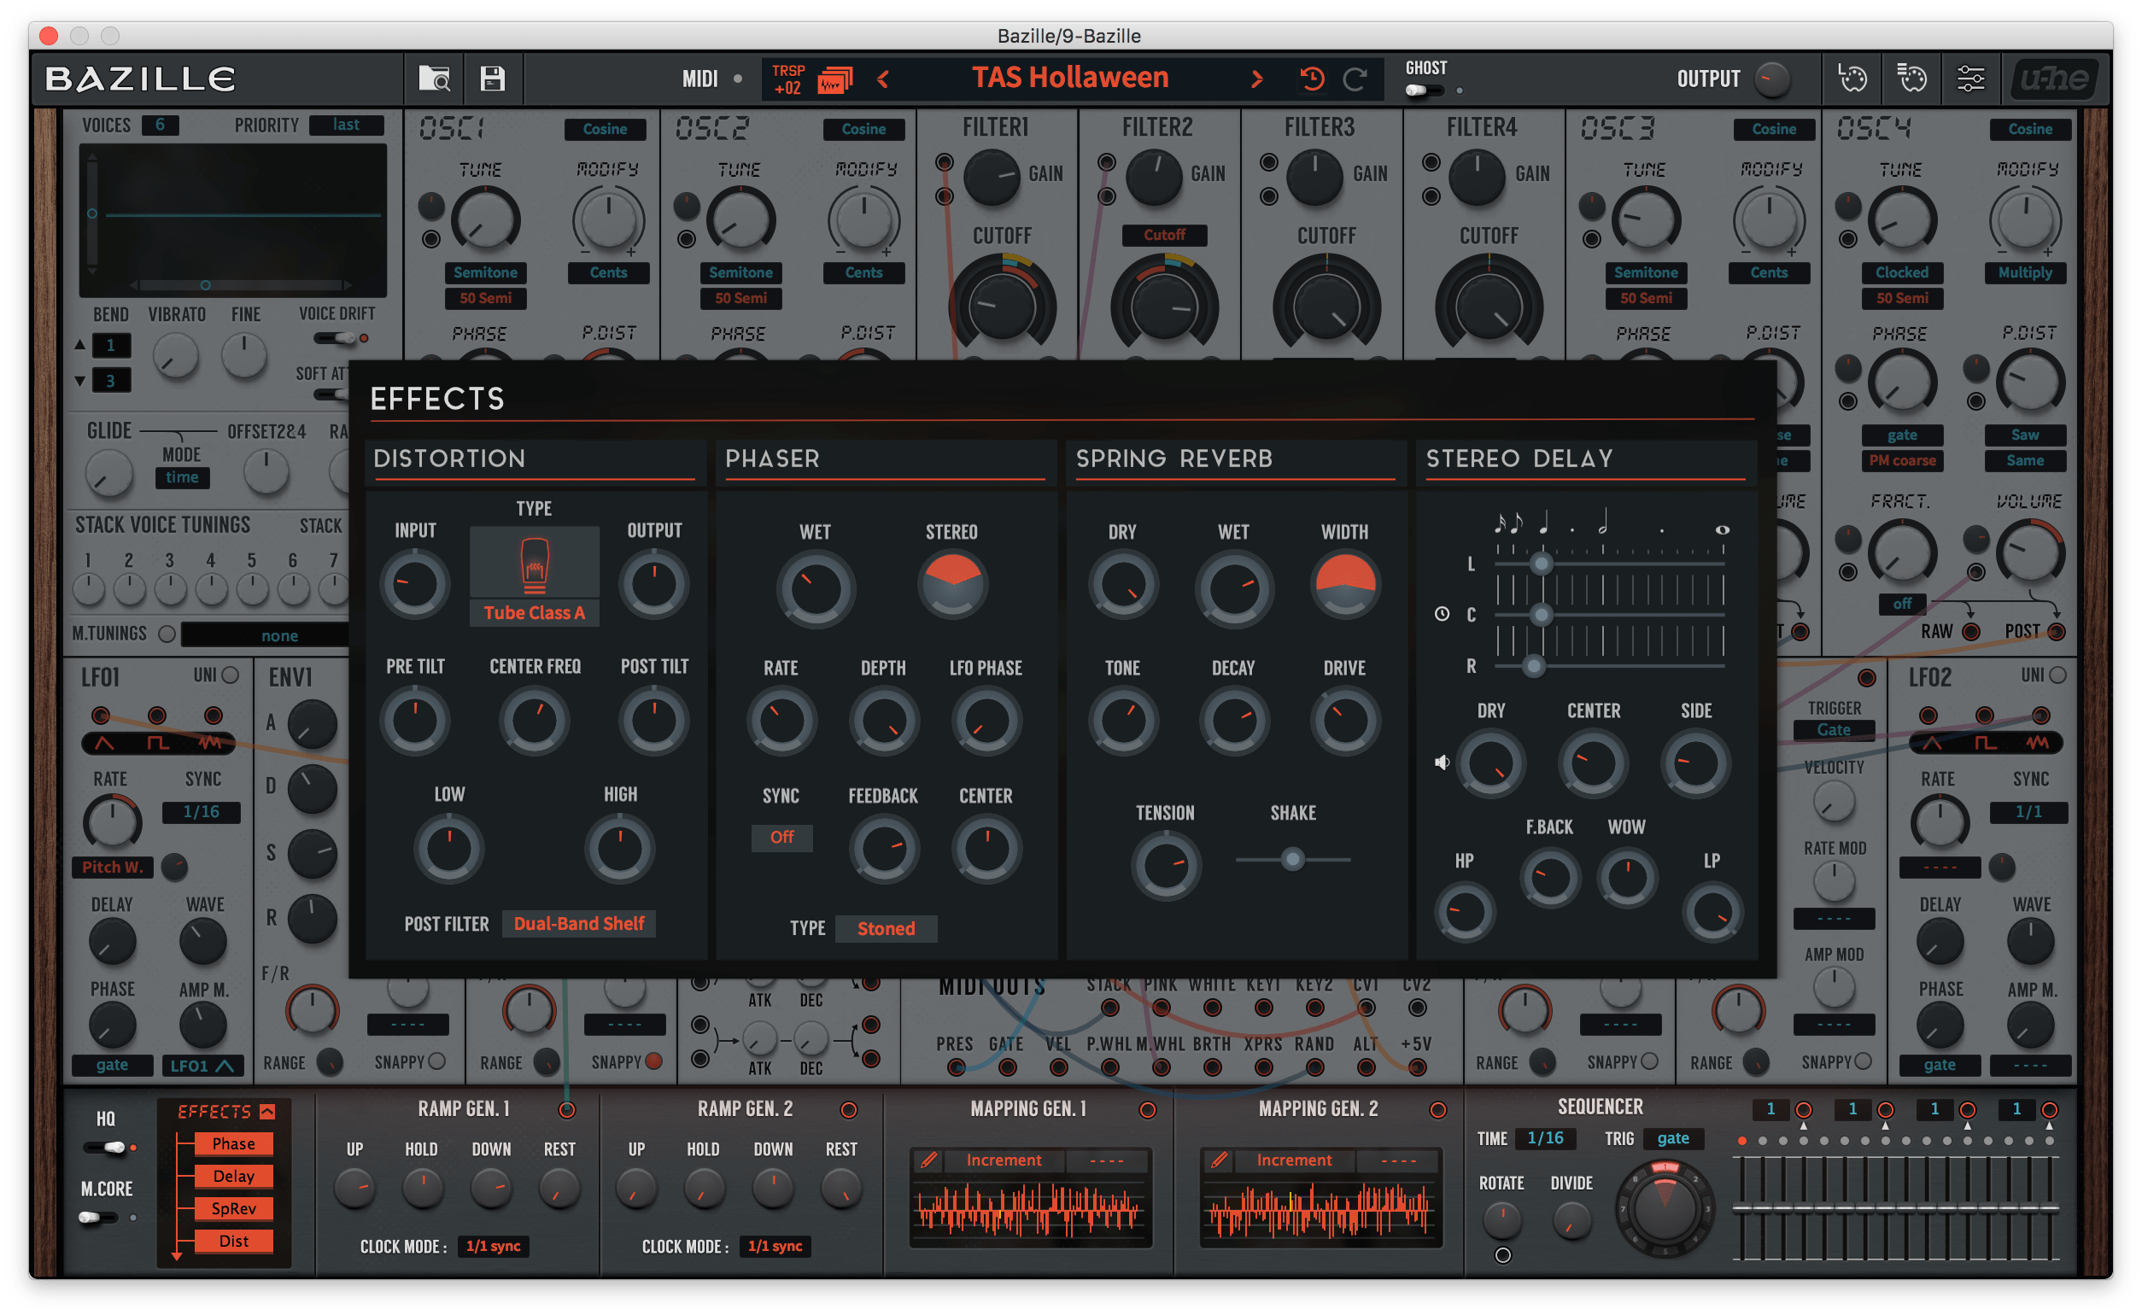This screenshot has width=2142, height=1315.
Task: Click the OUTPUT volume knob
Action: pos(1771,79)
